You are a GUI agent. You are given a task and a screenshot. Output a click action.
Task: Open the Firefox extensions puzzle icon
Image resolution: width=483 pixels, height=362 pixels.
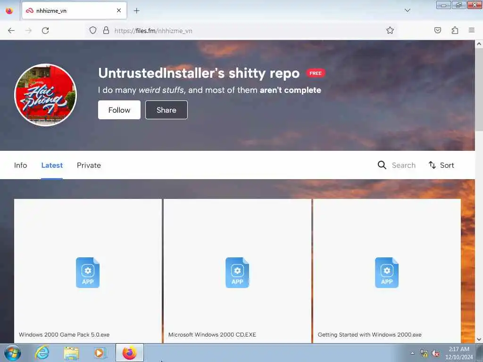tap(455, 31)
